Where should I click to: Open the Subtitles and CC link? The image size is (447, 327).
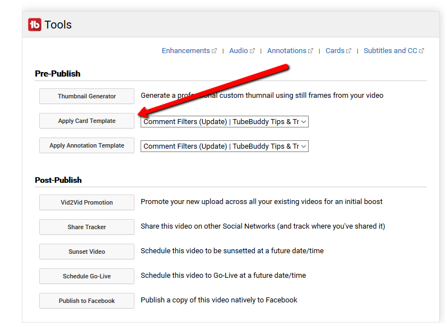[390, 51]
